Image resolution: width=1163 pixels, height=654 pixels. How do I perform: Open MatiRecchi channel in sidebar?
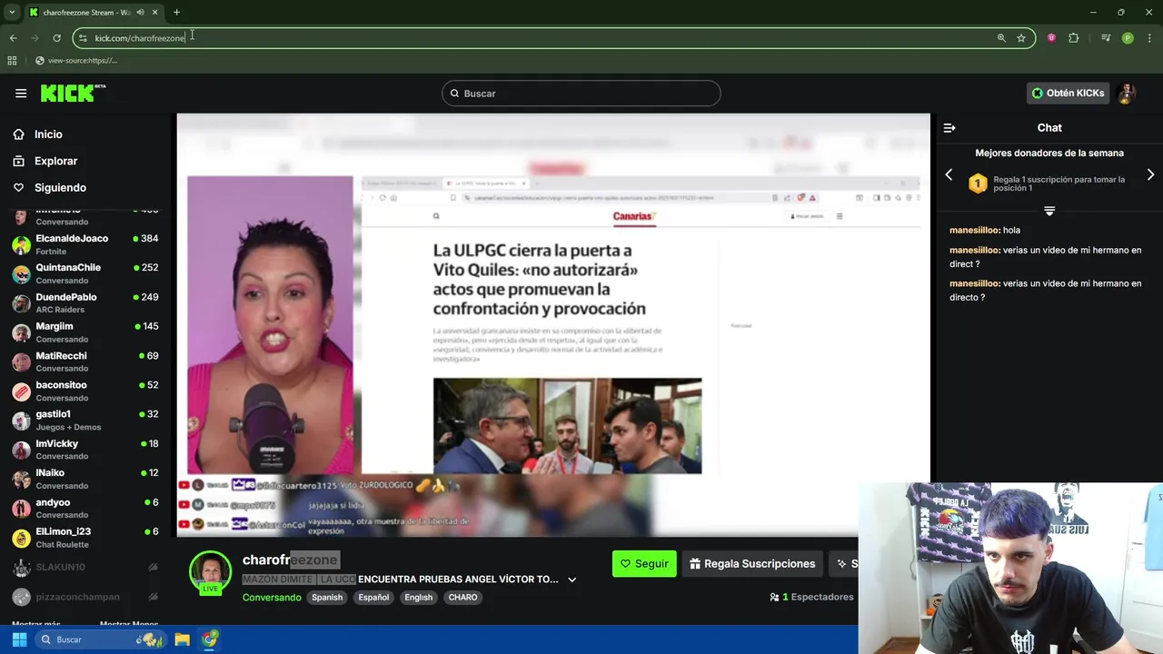coord(86,362)
